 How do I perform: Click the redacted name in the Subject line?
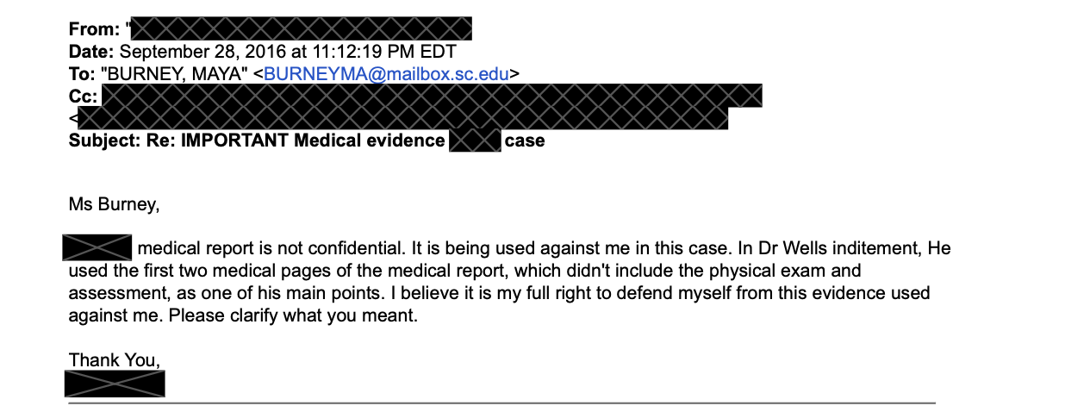475,140
